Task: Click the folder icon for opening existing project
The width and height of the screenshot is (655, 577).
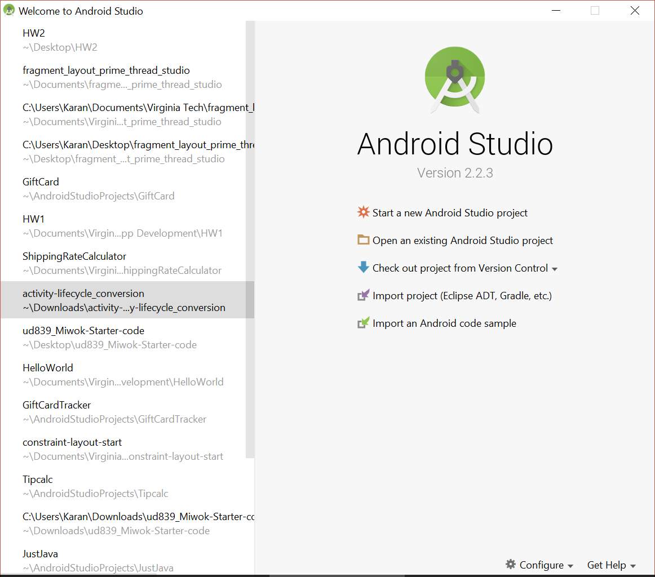Action: (x=364, y=239)
